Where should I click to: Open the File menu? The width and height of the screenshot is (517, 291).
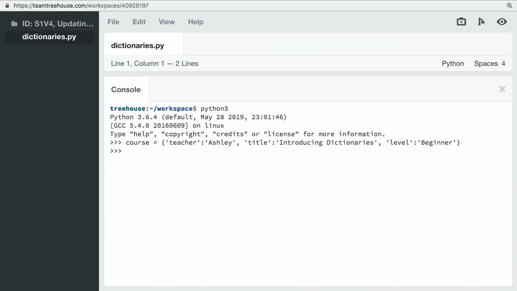(113, 22)
